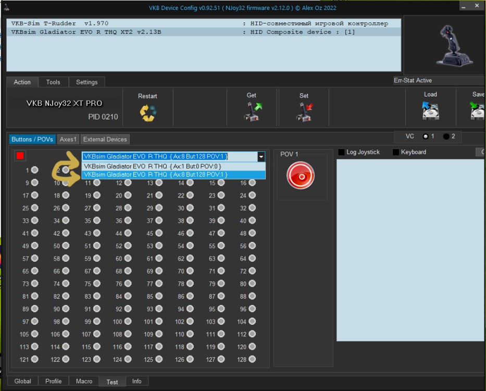
Task: Switch to the Axes1 tab
Action: tap(68, 139)
